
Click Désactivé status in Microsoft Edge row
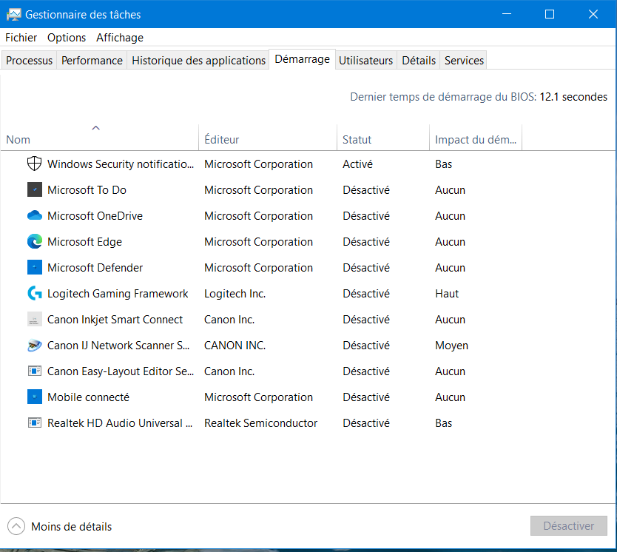(366, 241)
